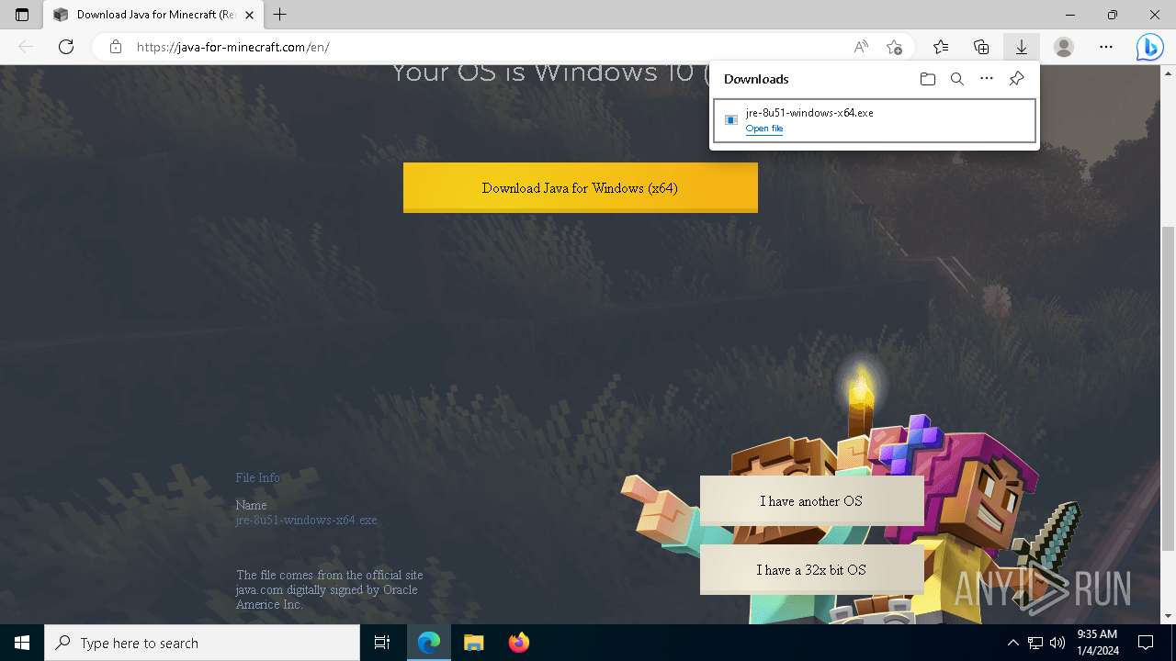Click the File Info heading
The width and height of the screenshot is (1176, 661).
coord(257,477)
